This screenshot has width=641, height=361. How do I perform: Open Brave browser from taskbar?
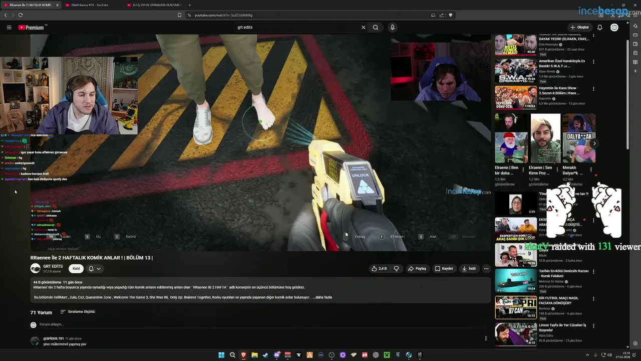(x=243, y=355)
